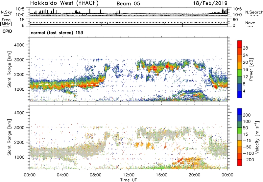This screenshot has height=182, width=263.
Task: Click the gray segment of velocity colorbar
Action: point(240,137)
